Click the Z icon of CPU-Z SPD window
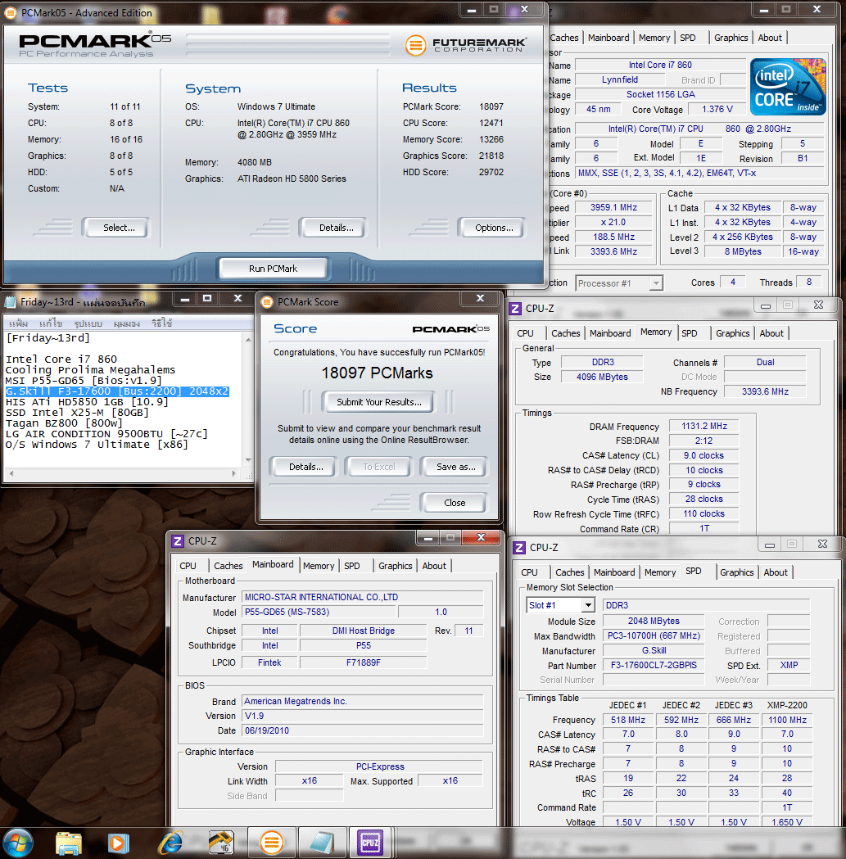This screenshot has height=859, width=846. coord(519,547)
